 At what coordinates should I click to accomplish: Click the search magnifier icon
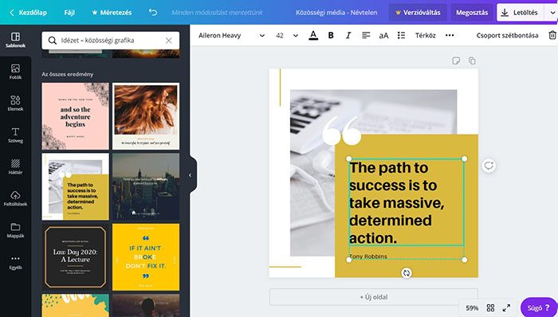53,40
